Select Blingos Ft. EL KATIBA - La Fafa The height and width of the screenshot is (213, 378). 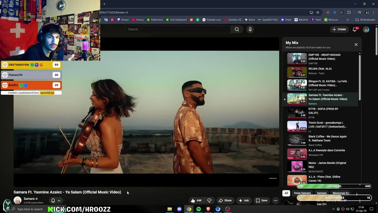322,85
